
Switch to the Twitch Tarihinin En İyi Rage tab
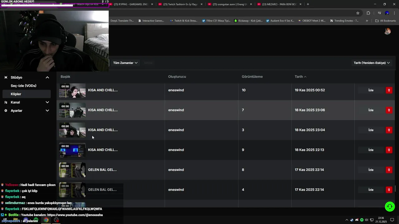(181, 4)
